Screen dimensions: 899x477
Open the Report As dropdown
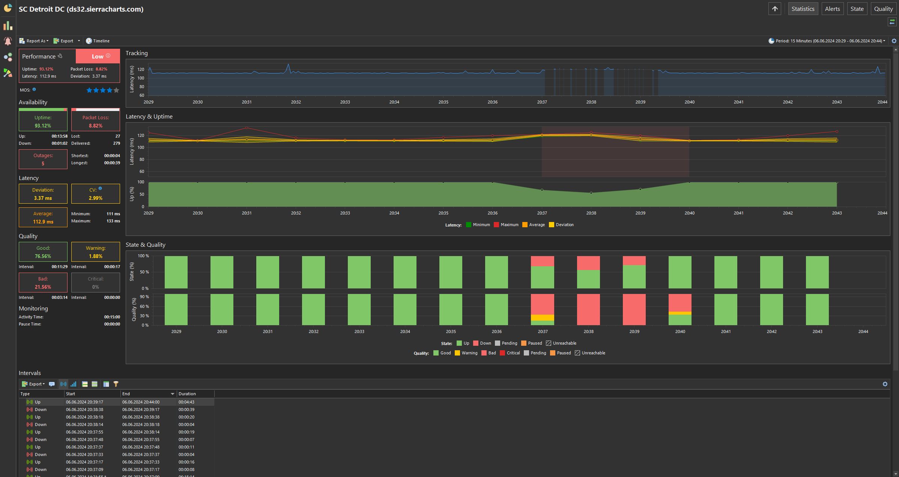click(34, 41)
